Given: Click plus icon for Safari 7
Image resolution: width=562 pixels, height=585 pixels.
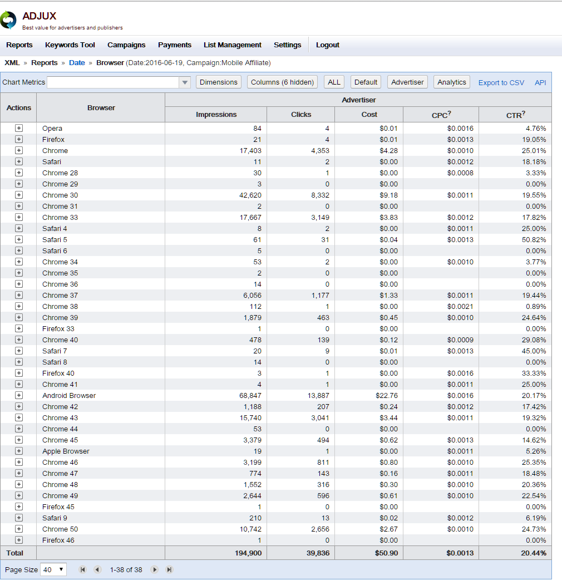Looking at the screenshot, I should pos(19,351).
